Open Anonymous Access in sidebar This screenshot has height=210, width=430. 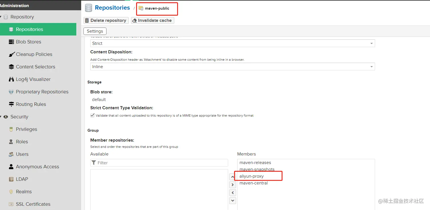click(38, 167)
